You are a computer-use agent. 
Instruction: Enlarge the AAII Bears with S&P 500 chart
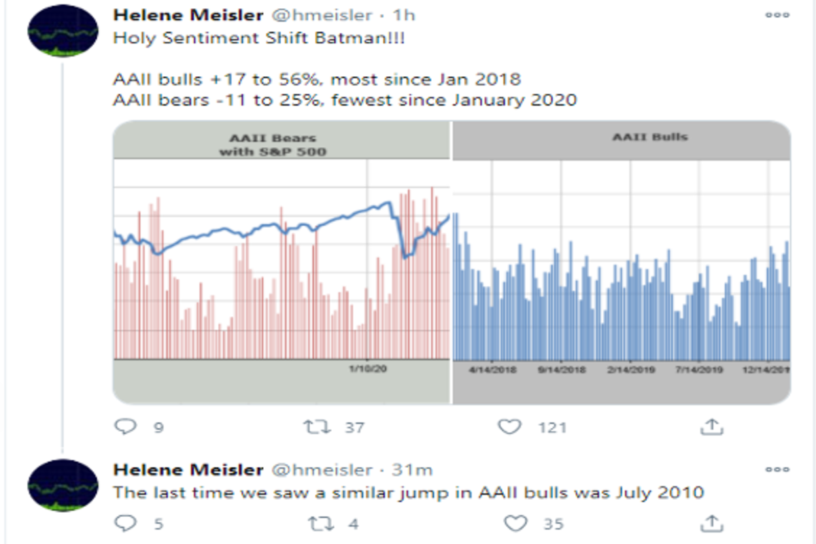(282, 262)
